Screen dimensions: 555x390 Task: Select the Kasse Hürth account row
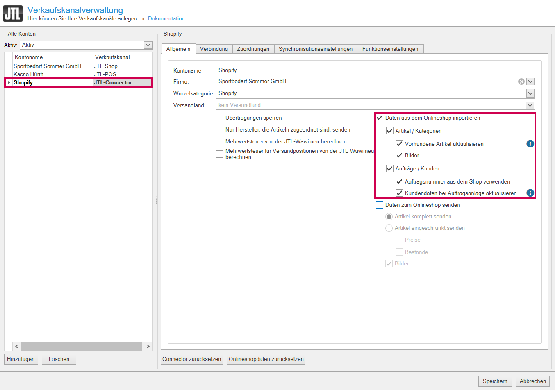click(x=78, y=74)
